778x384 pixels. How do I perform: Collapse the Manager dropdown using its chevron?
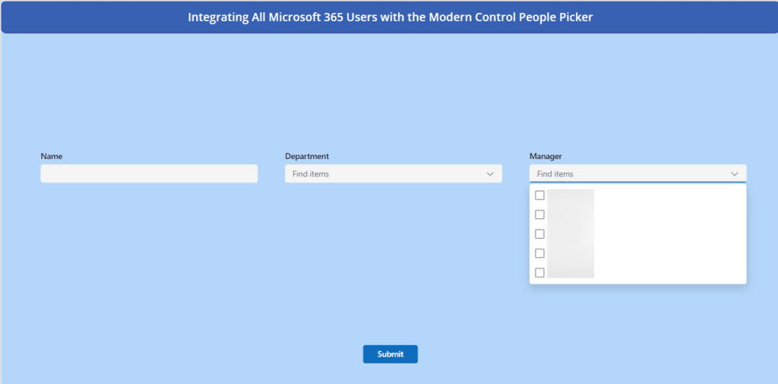point(735,174)
